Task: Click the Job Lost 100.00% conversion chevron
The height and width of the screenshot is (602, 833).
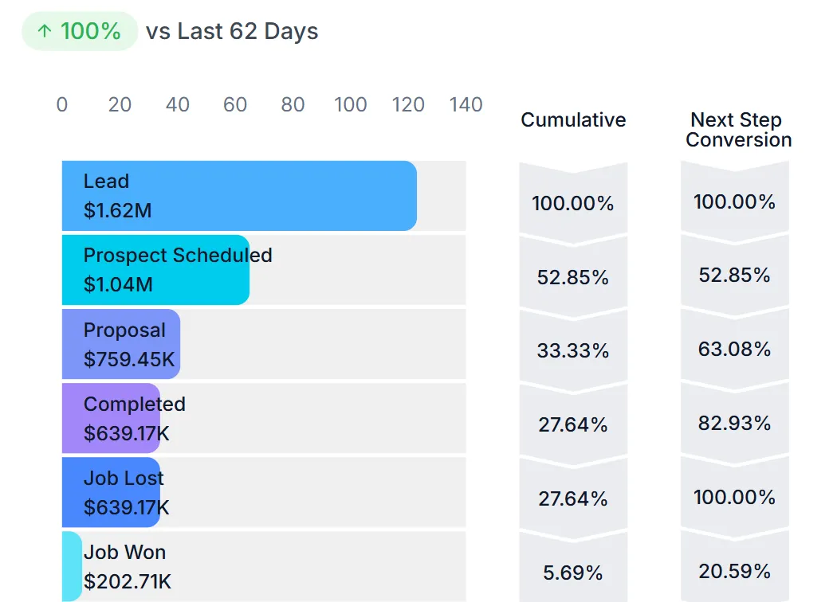Action: [x=735, y=497]
